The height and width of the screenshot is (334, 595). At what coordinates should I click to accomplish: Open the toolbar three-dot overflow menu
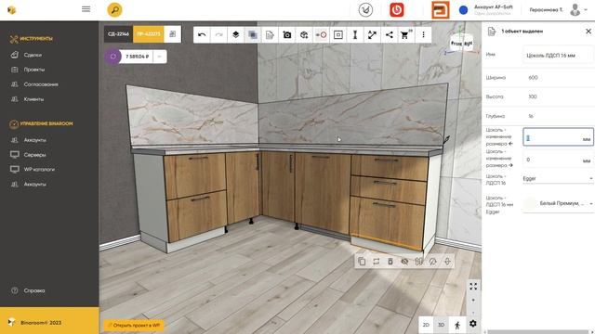[x=424, y=35]
